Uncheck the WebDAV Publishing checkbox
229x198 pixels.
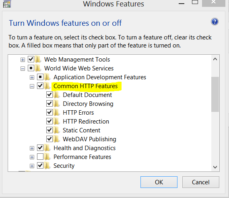point(50,139)
